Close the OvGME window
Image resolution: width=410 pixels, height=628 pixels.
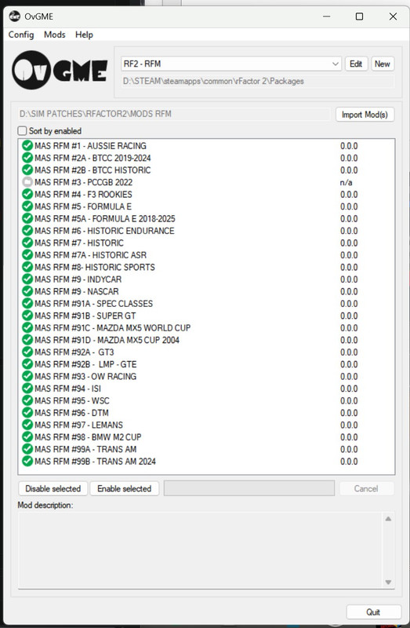point(393,16)
